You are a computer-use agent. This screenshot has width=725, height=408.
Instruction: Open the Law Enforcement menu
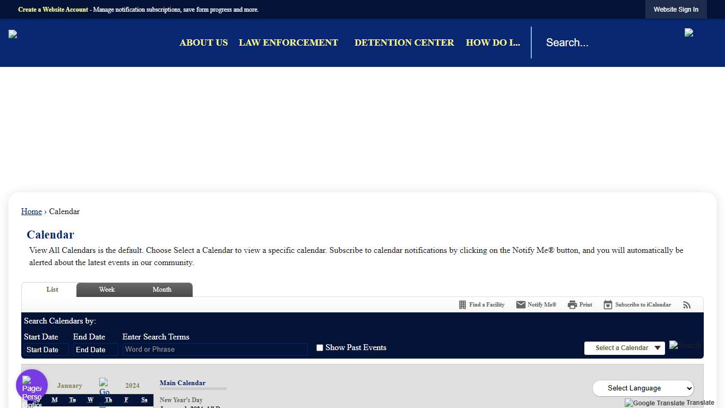click(288, 42)
